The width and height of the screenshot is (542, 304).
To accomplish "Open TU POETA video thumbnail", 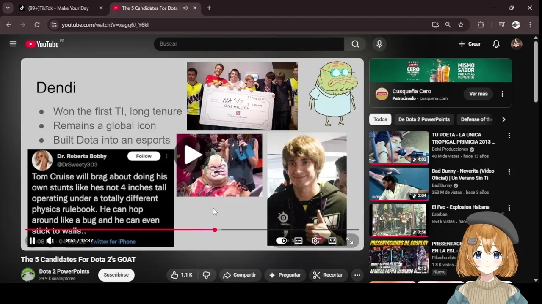I will (399, 148).
